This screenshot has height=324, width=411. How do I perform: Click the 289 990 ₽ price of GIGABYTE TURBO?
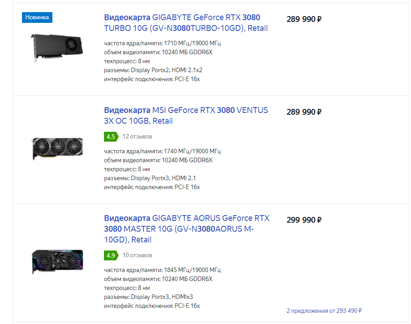tap(304, 19)
